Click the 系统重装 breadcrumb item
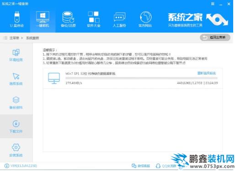This screenshot has width=235, height=171. point(32,38)
